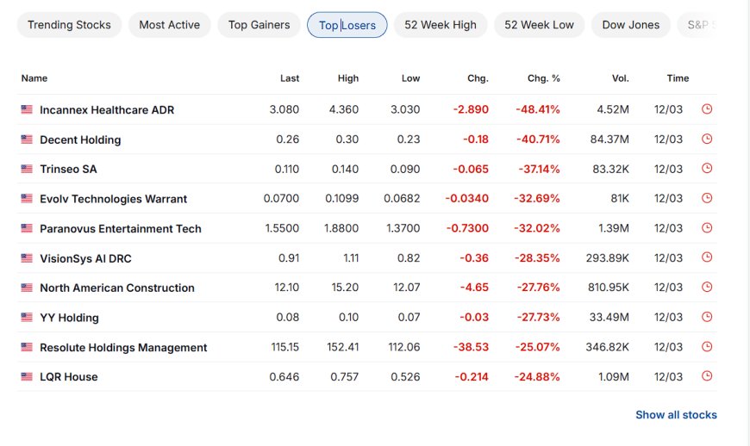This screenshot has height=446, width=750.
Task: Click the 1.5500 last price
Action: [x=282, y=228]
